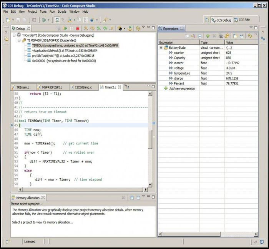Collapse the BatteryState struct in Expressions
The height and width of the screenshot is (249, 269).
coord(161,48)
